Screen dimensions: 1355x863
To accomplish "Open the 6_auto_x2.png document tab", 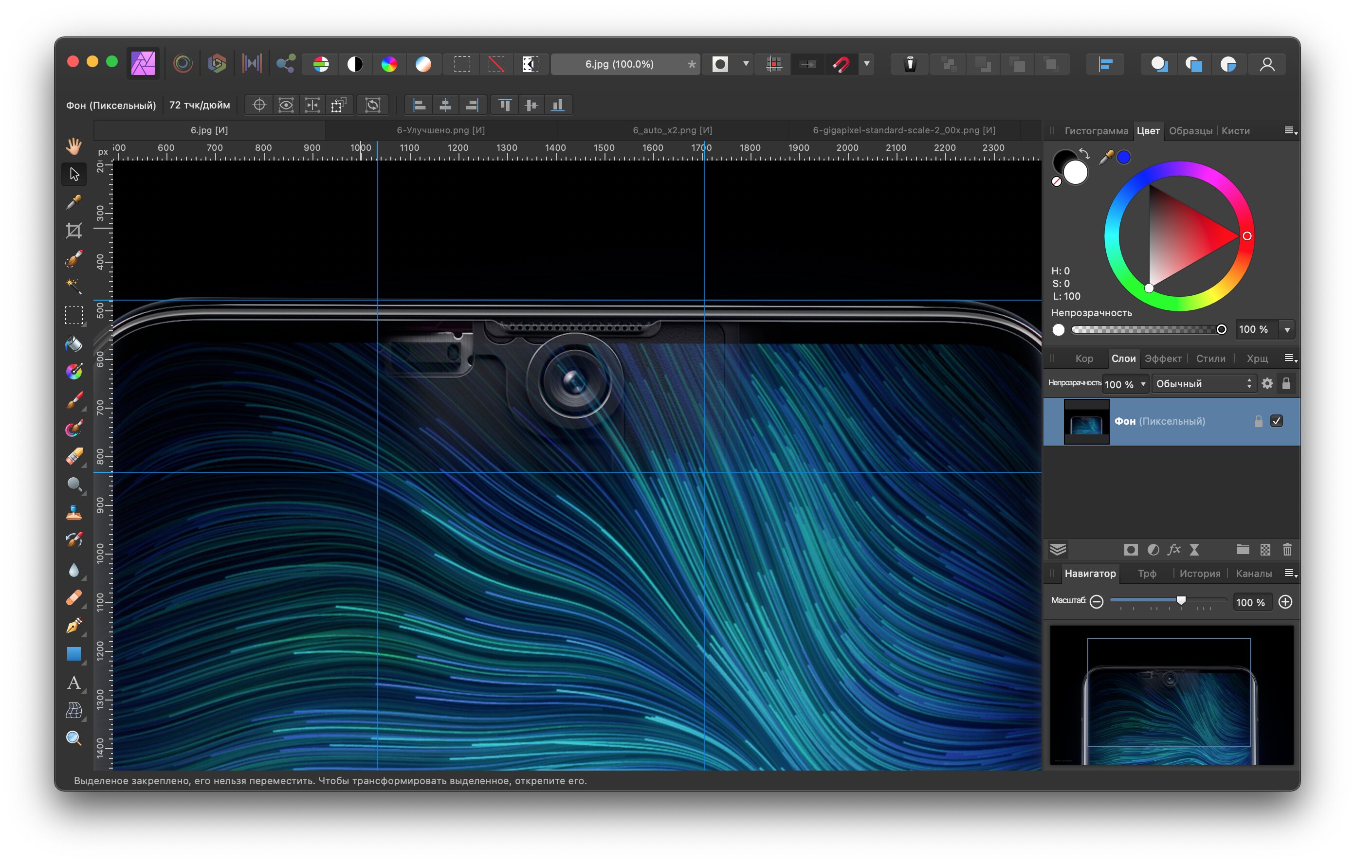I will (673, 130).
